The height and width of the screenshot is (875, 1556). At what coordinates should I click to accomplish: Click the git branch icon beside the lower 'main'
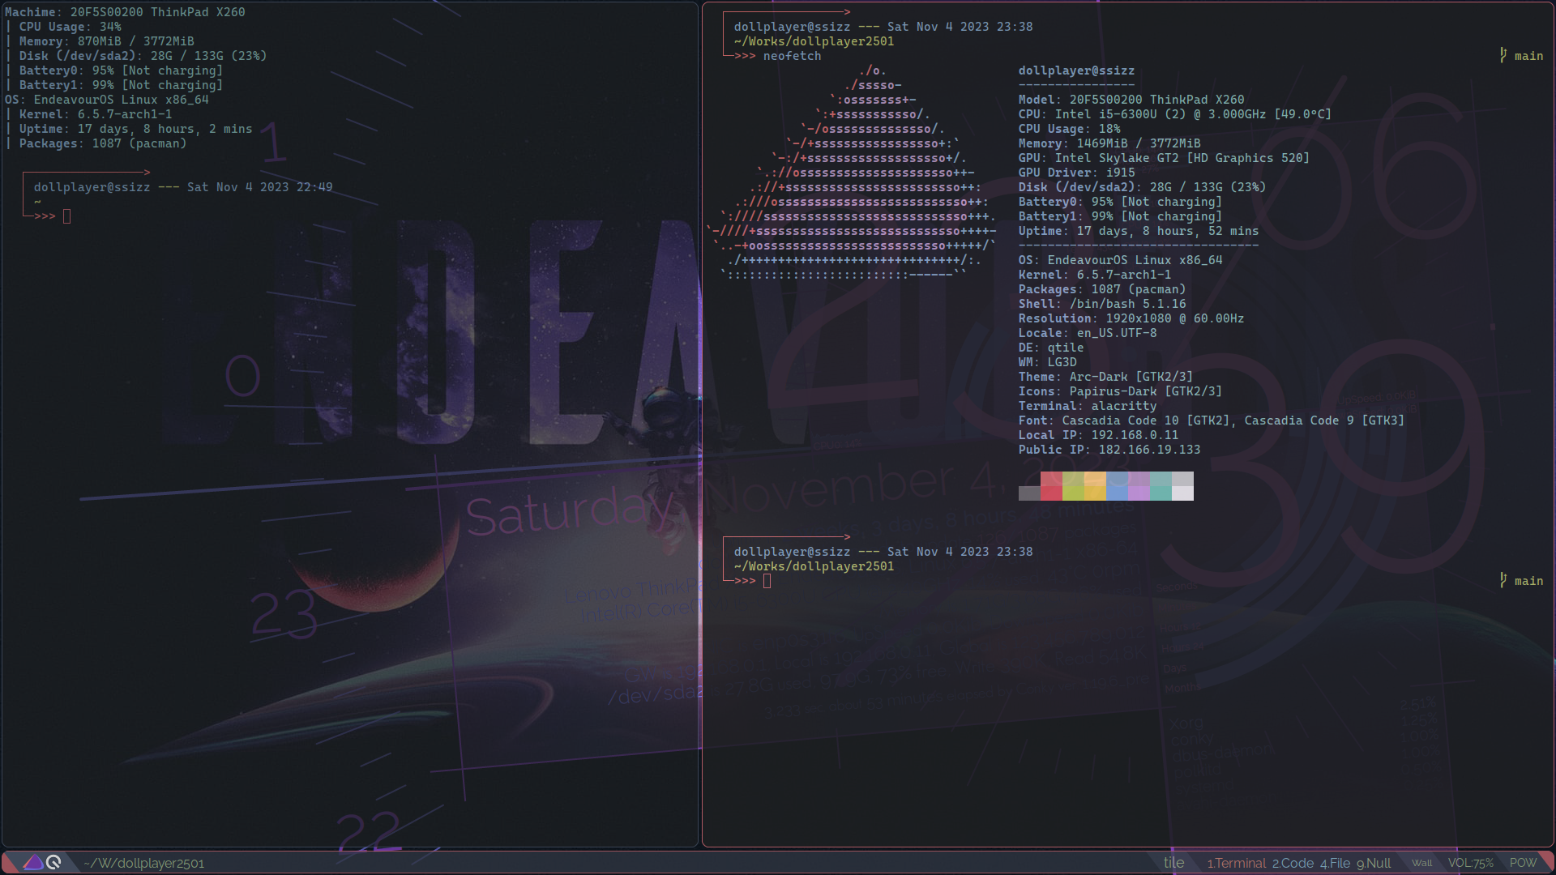(x=1503, y=580)
